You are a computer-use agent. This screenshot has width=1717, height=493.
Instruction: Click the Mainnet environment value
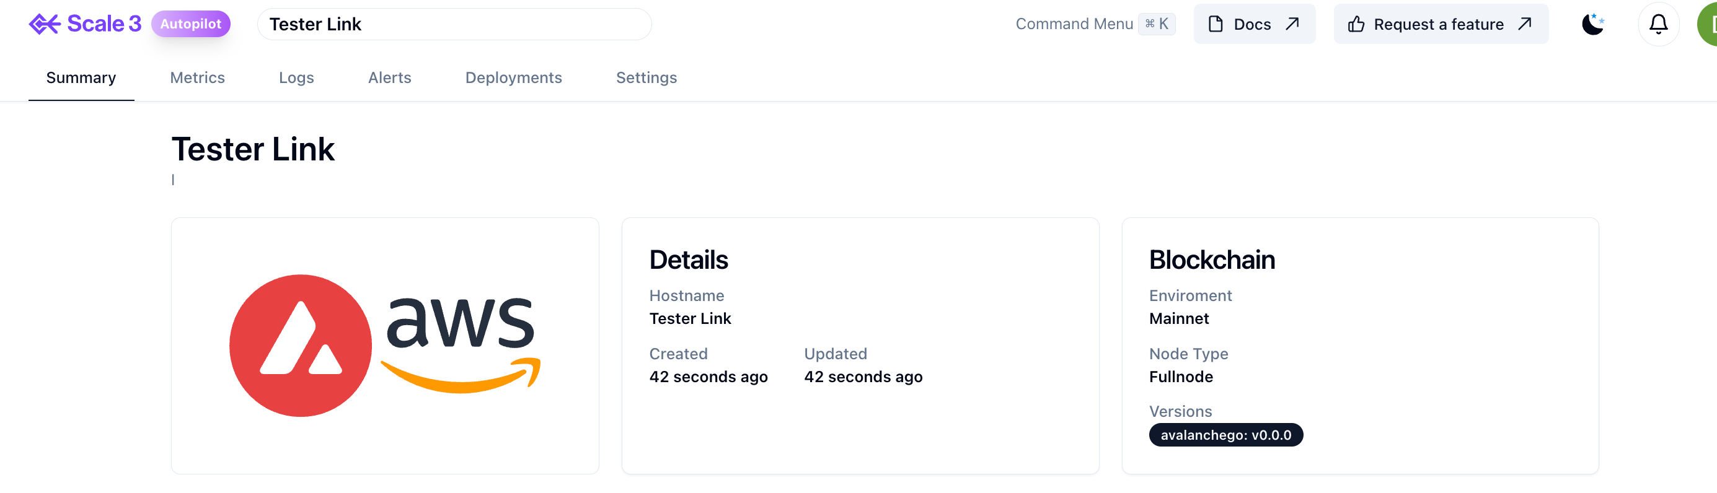click(1178, 318)
